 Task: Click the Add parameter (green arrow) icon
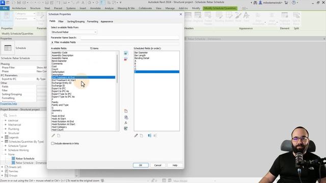tap(126, 53)
